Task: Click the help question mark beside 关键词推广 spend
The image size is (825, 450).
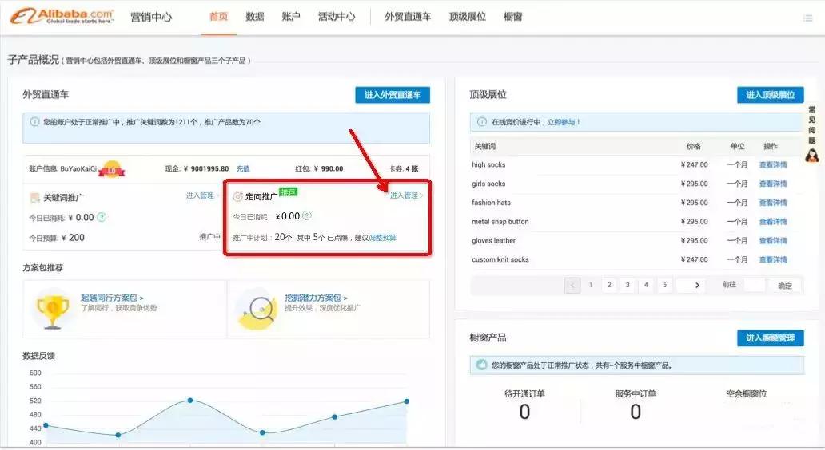Action: point(102,217)
